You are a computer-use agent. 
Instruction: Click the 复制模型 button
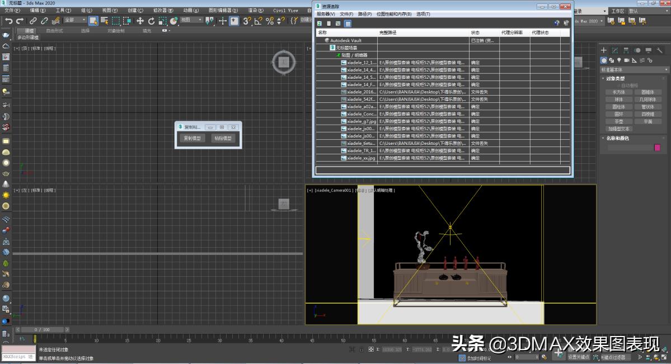193,138
